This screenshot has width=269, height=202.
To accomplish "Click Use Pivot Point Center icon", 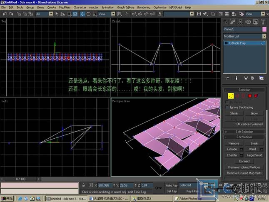I will pos(119,14).
